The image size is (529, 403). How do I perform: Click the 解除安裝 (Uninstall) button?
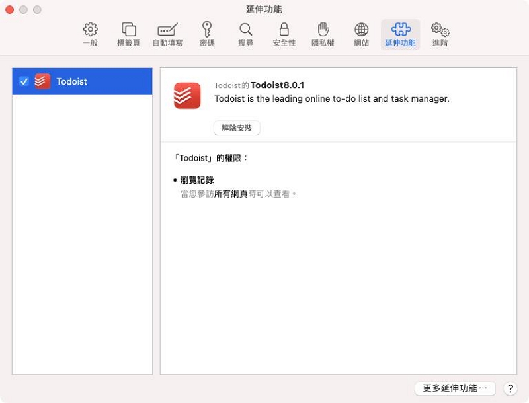tap(237, 128)
